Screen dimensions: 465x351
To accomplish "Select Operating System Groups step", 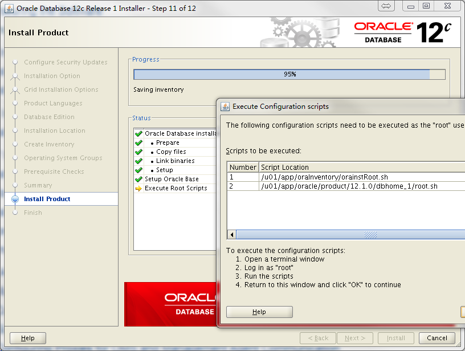I will click(x=63, y=158).
